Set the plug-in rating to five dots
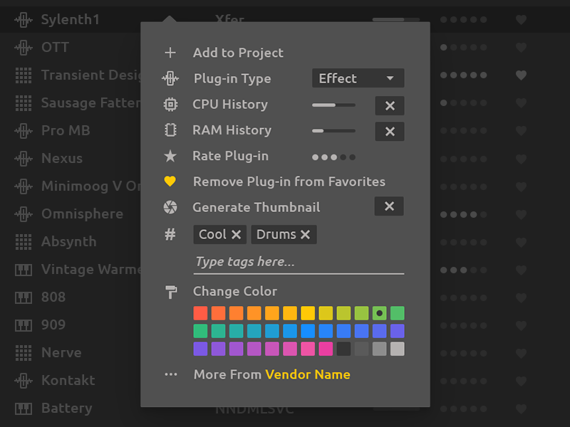The height and width of the screenshot is (427, 570). tap(352, 157)
